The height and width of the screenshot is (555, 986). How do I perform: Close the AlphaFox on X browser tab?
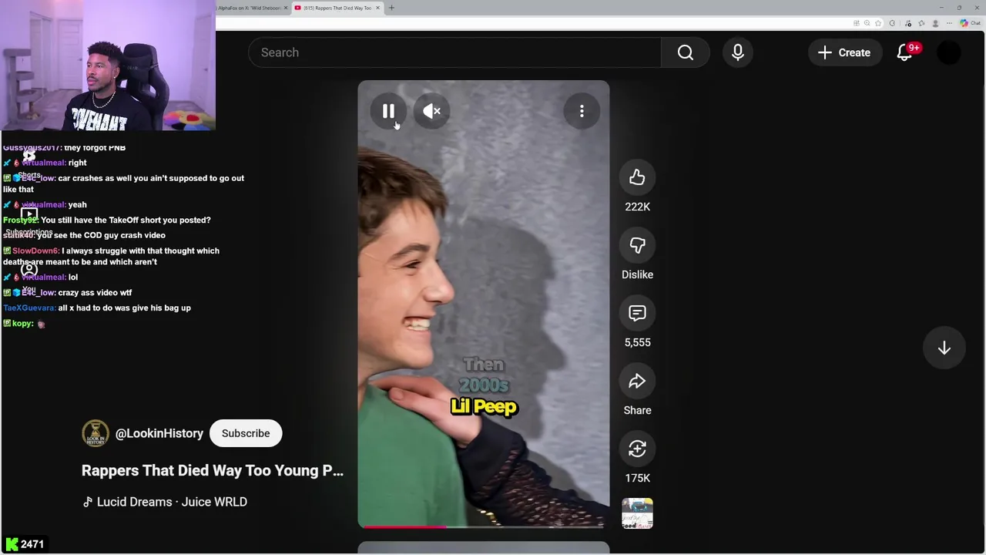[x=286, y=8]
